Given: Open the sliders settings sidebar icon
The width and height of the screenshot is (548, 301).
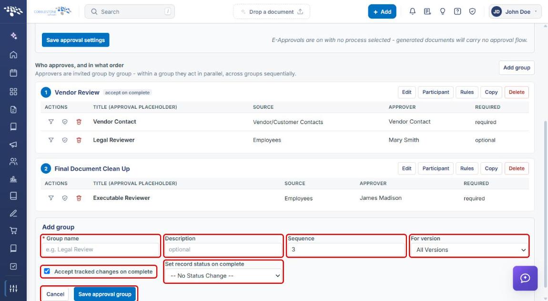Looking at the screenshot, I should pos(13,289).
